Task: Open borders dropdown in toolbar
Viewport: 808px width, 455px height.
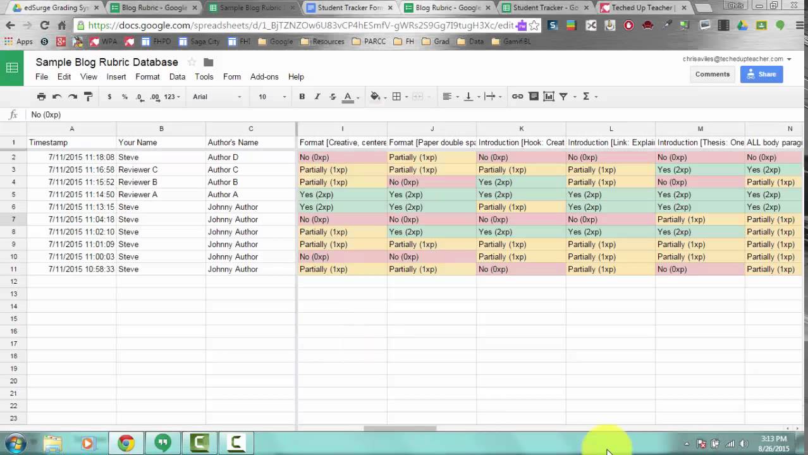Action: click(x=400, y=97)
